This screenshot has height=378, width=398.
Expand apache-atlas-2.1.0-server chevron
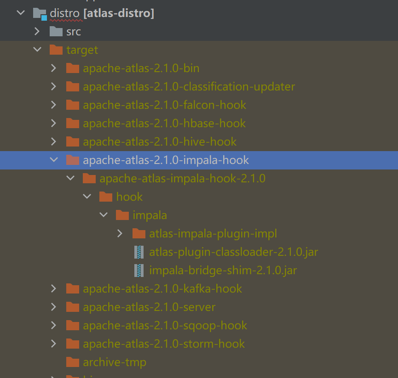[x=53, y=307]
